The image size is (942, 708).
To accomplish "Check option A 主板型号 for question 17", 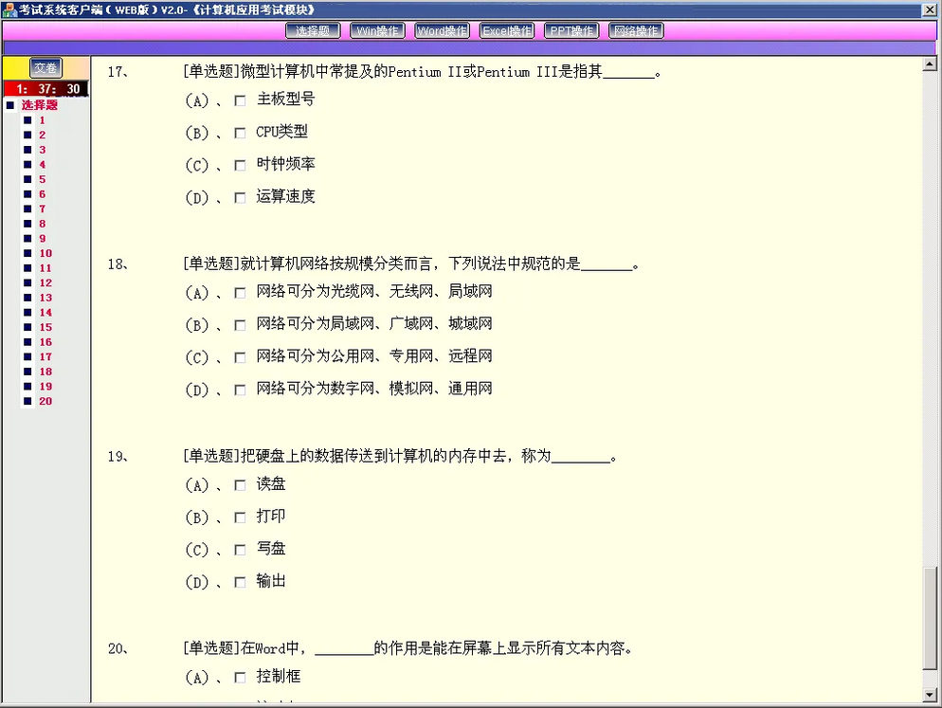I will point(240,100).
